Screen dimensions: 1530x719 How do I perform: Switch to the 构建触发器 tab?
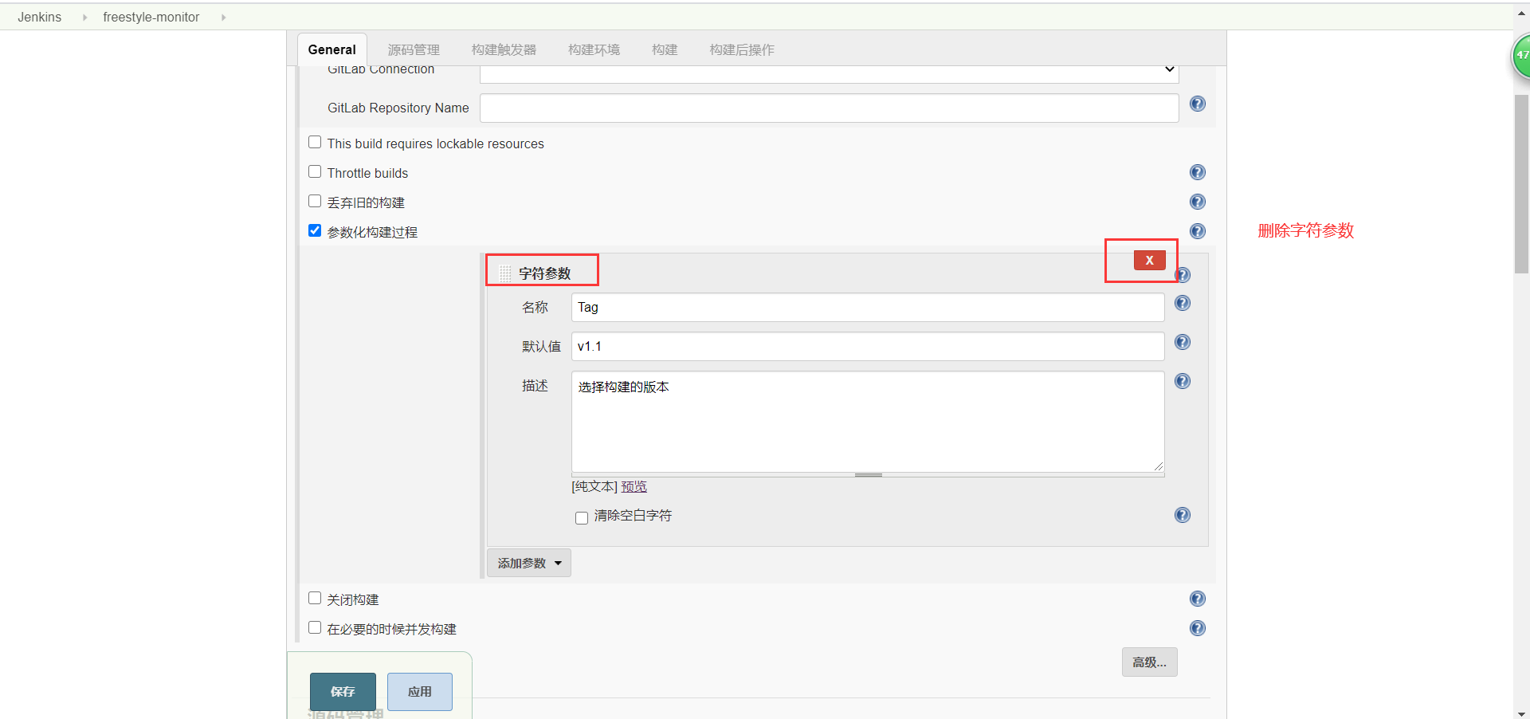click(x=504, y=49)
